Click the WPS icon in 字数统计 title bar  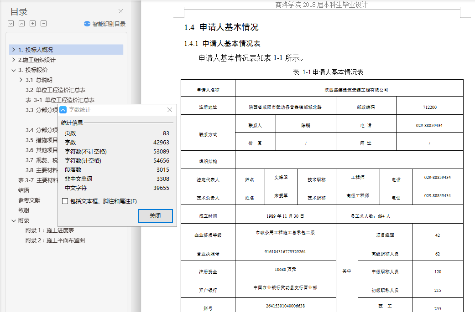[63, 110]
